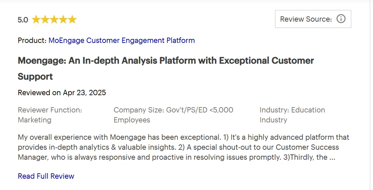Click the review title heading about Moengage
Viewport: 373px width, 190px height.
[x=165, y=61]
